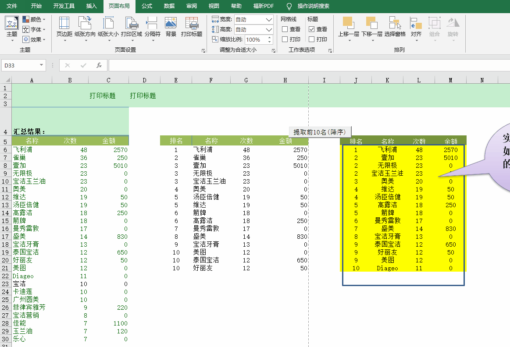
Task: Switch to the 福昕PDF tab
Action: click(264, 6)
